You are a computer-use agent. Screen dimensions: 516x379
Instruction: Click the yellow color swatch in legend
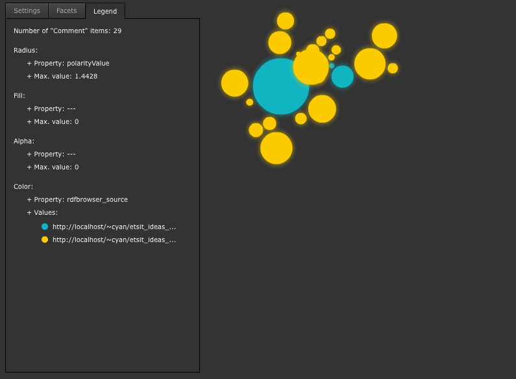click(45, 239)
